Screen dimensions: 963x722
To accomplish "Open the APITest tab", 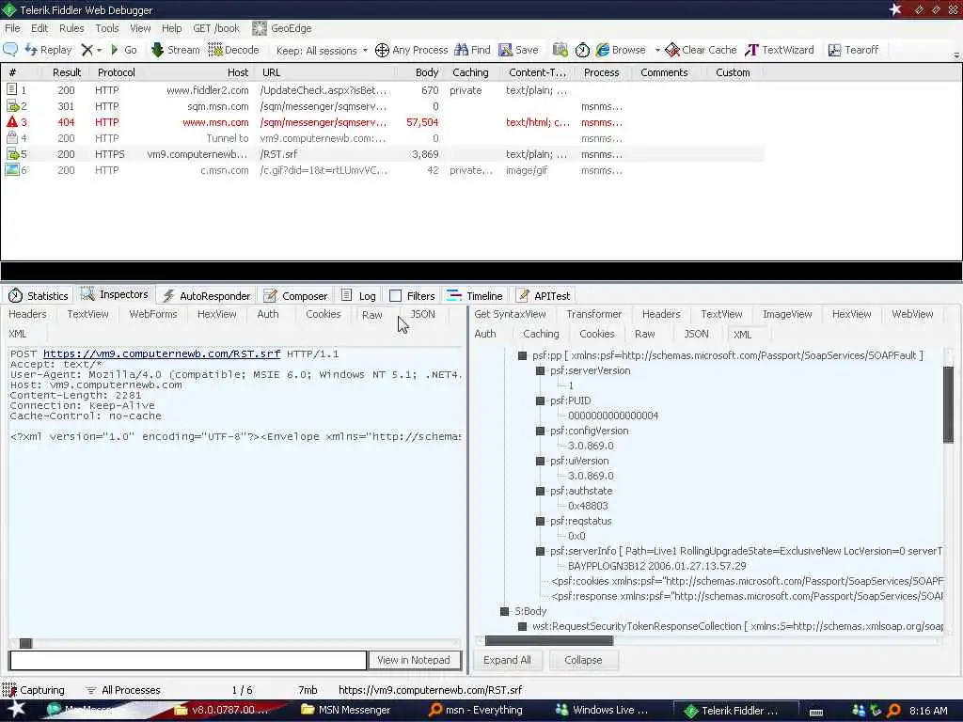I will (544, 296).
